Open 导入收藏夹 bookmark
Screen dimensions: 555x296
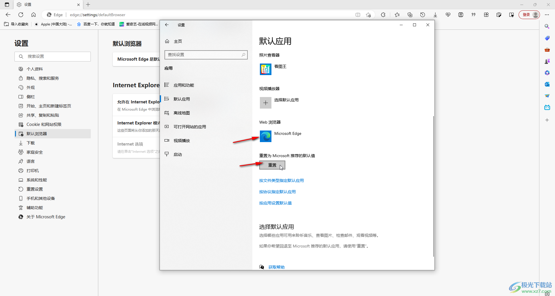pos(16,24)
